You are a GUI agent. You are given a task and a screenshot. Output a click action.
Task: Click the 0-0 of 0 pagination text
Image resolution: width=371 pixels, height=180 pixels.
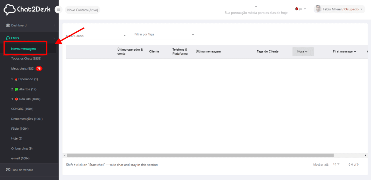pos(354,165)
